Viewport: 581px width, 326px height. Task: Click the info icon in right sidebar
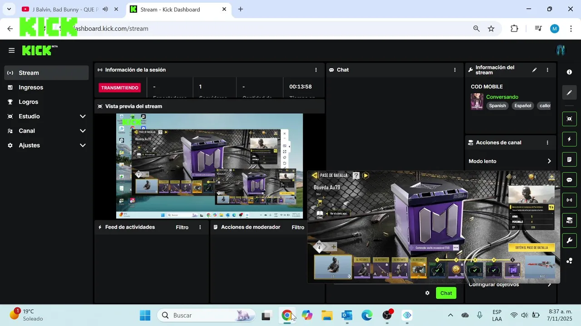tap(569, 72)
